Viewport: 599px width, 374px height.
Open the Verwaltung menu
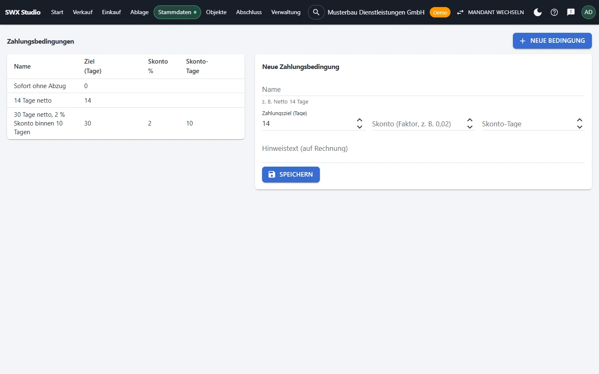[286, 12]
